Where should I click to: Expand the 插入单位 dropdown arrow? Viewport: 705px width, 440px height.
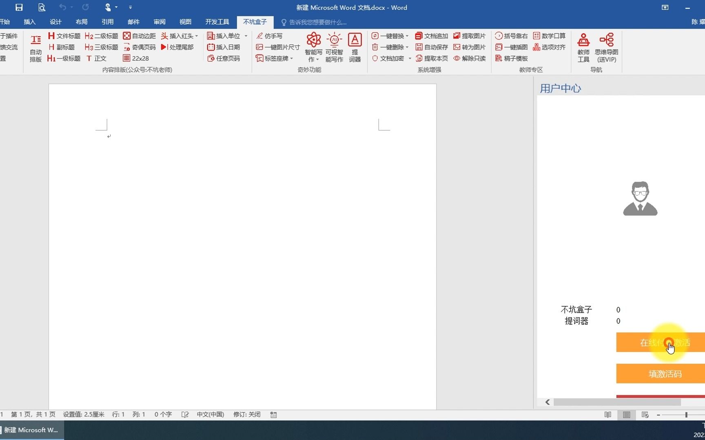pos(246,36)
